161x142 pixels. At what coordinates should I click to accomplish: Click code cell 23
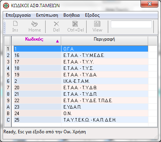(x=37, y=107)
